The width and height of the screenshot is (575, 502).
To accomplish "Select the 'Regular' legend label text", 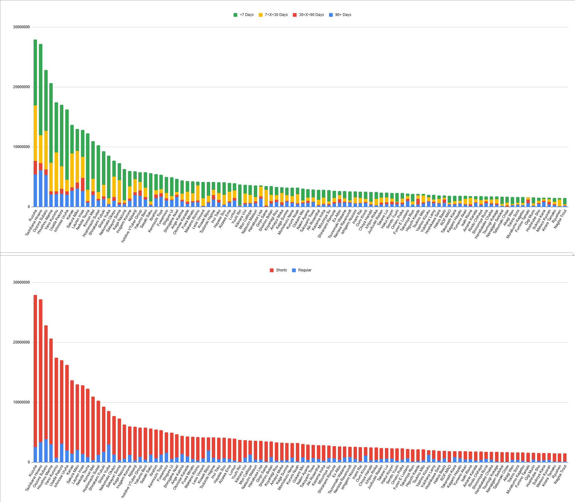I will tap(305, 270).
